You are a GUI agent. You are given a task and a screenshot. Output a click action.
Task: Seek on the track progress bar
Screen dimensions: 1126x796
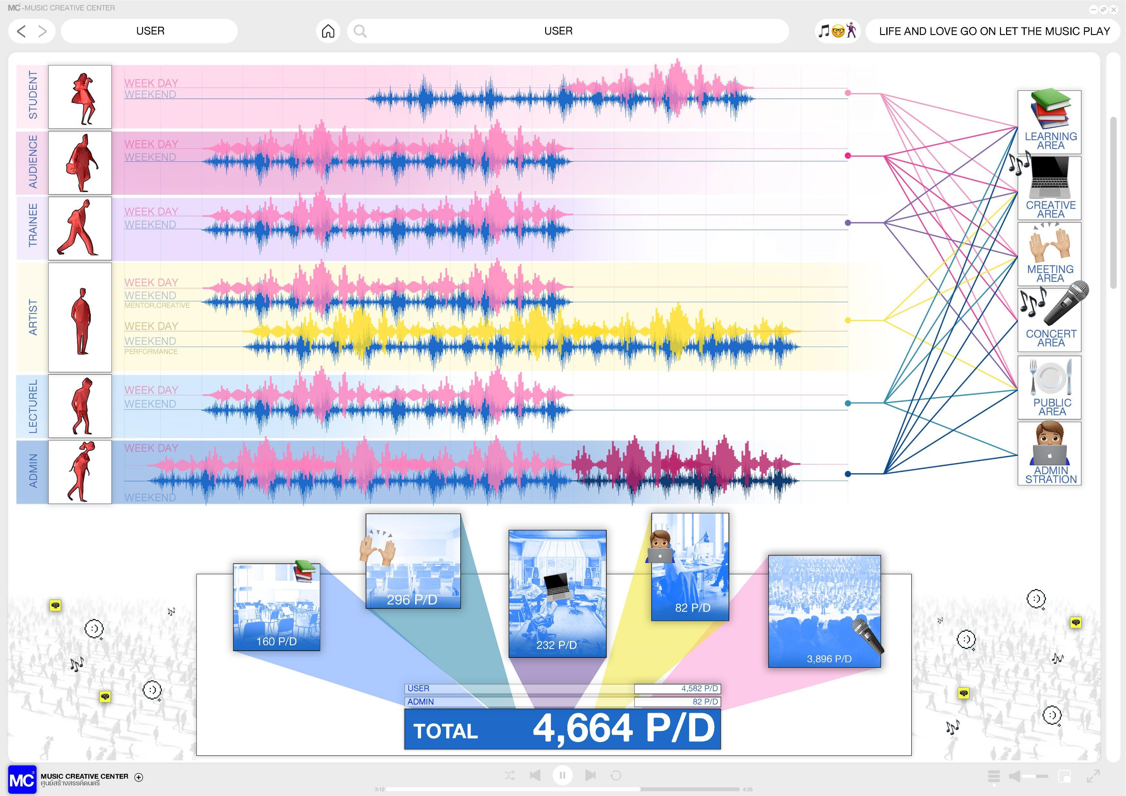(563, 789)
